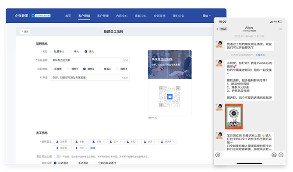Open the 客户营销 tab
293x172 pixels.
point(84,16)
